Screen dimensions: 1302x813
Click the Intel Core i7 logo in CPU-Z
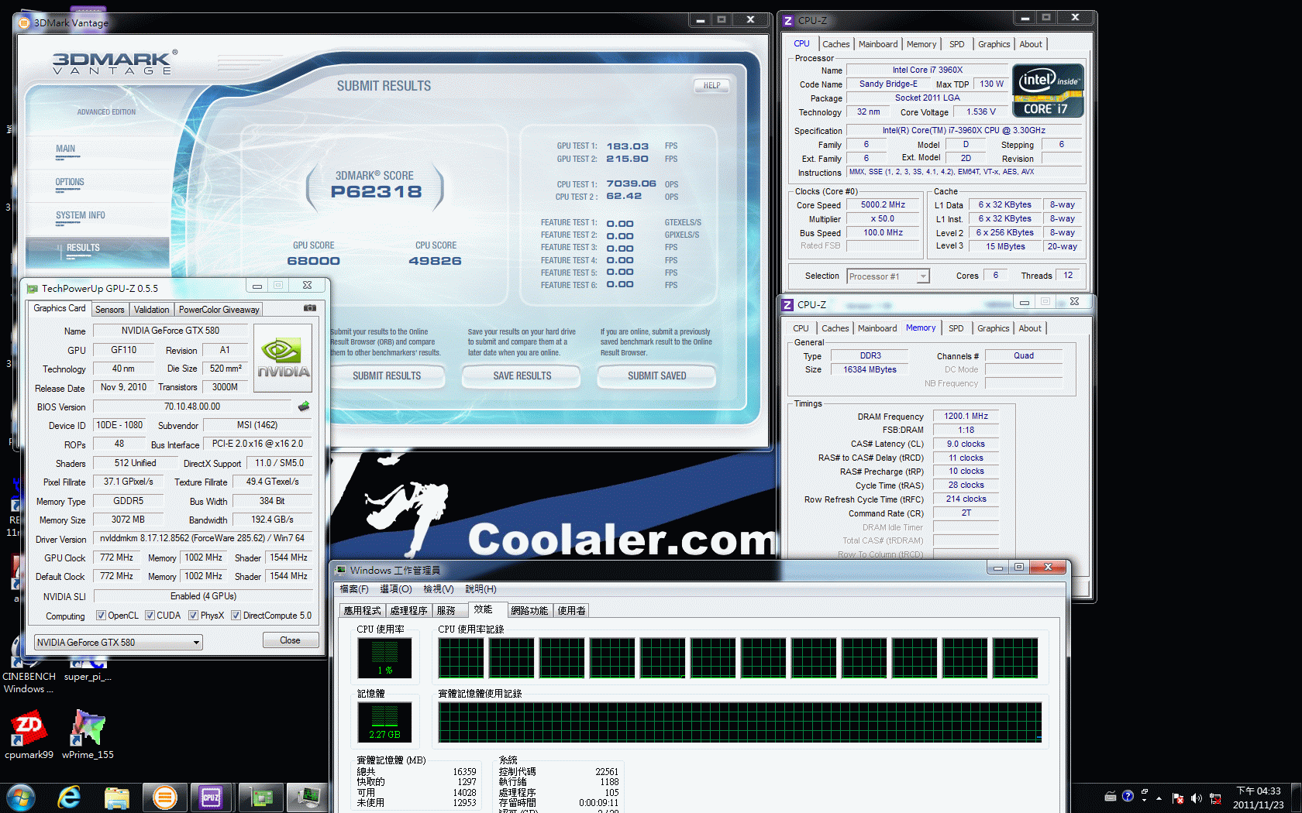tap(1048, 91)
